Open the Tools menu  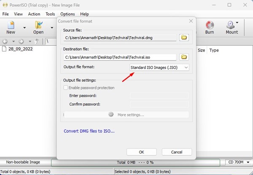click(50, 14)
